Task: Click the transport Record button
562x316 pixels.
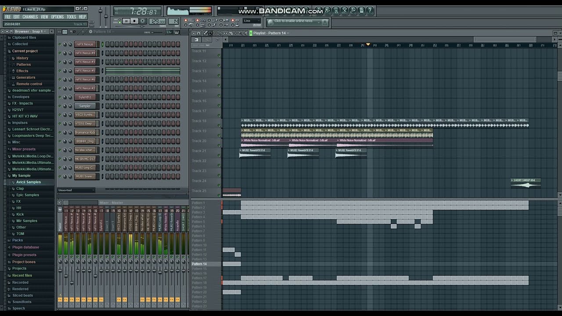Action: tap(143, 21)
